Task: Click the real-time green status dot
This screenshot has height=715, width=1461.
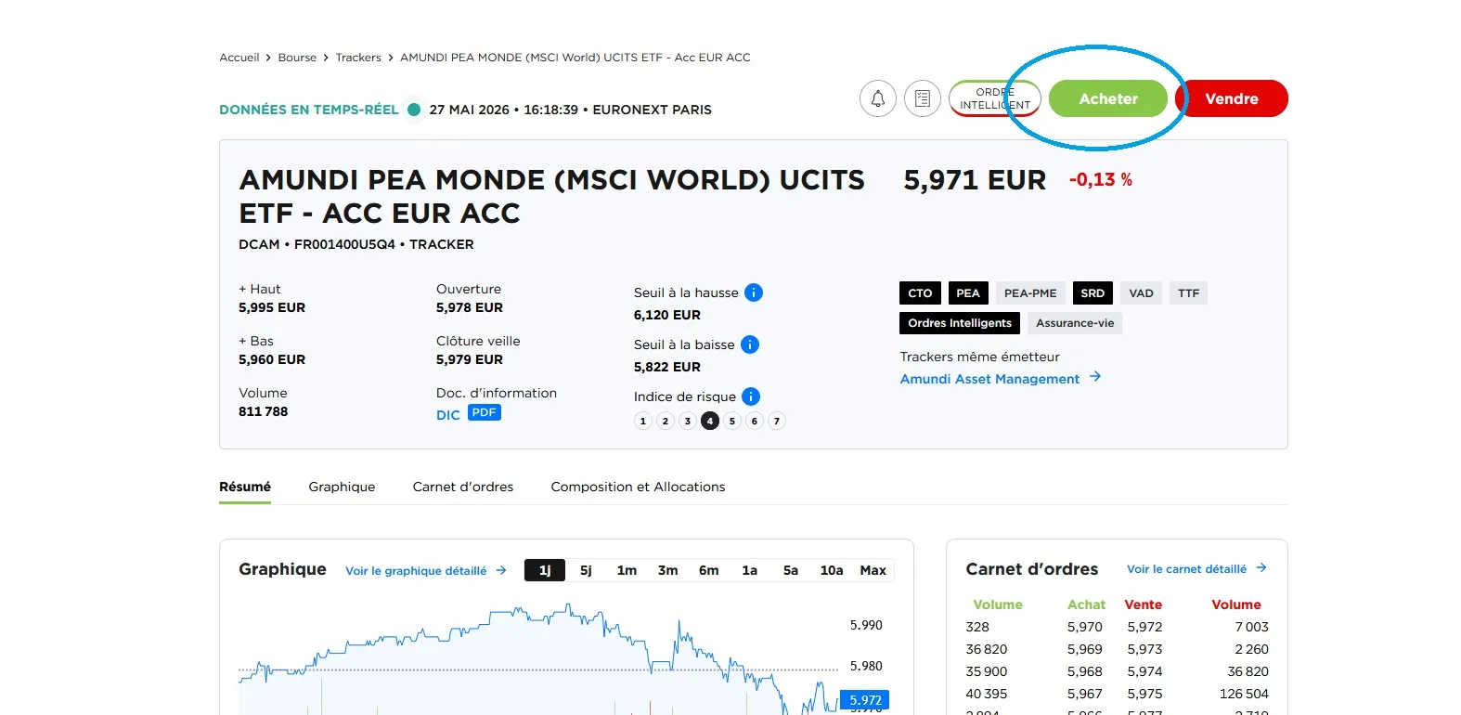Action: (x=414, y=110)
